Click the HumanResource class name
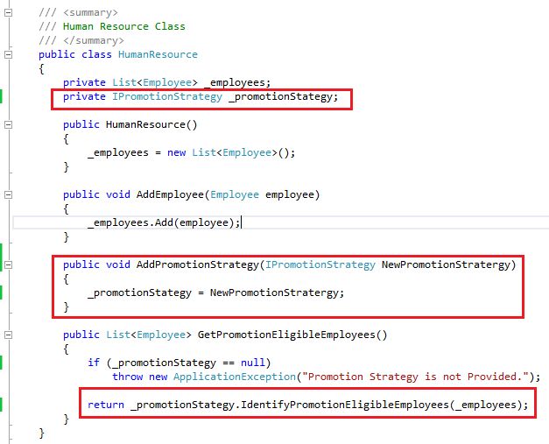 click(158, 54)
